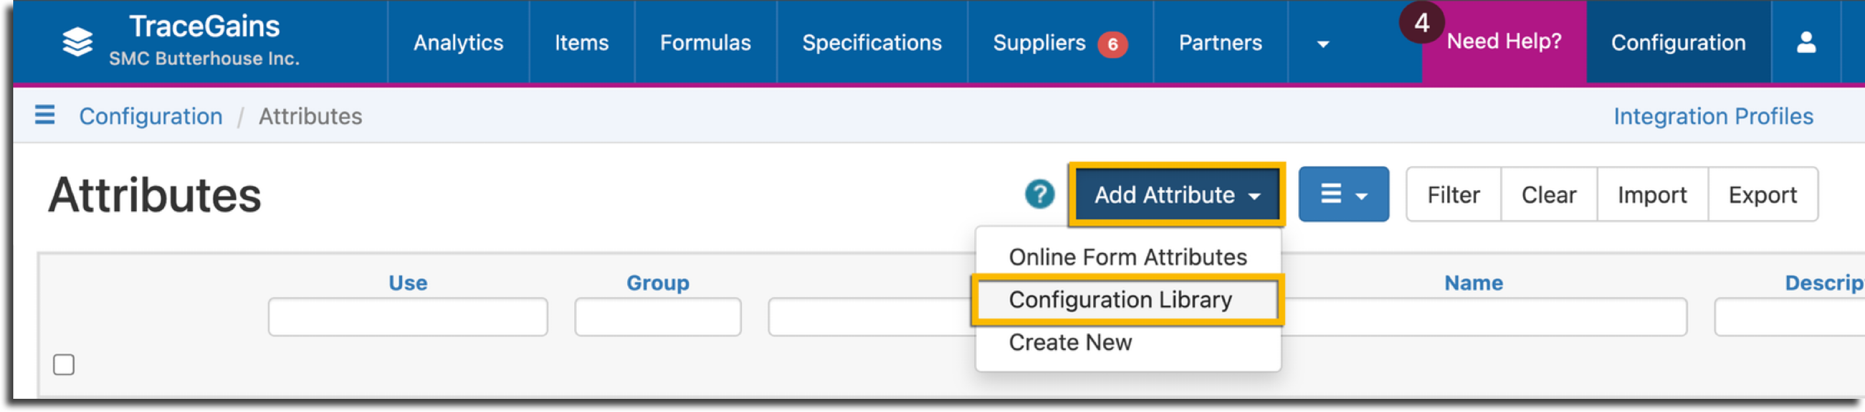Image resolution: width=1865 pixels, height=412 pixels.
Task: Tick the select-all checkbox in the table
Action: click(63, 364)
